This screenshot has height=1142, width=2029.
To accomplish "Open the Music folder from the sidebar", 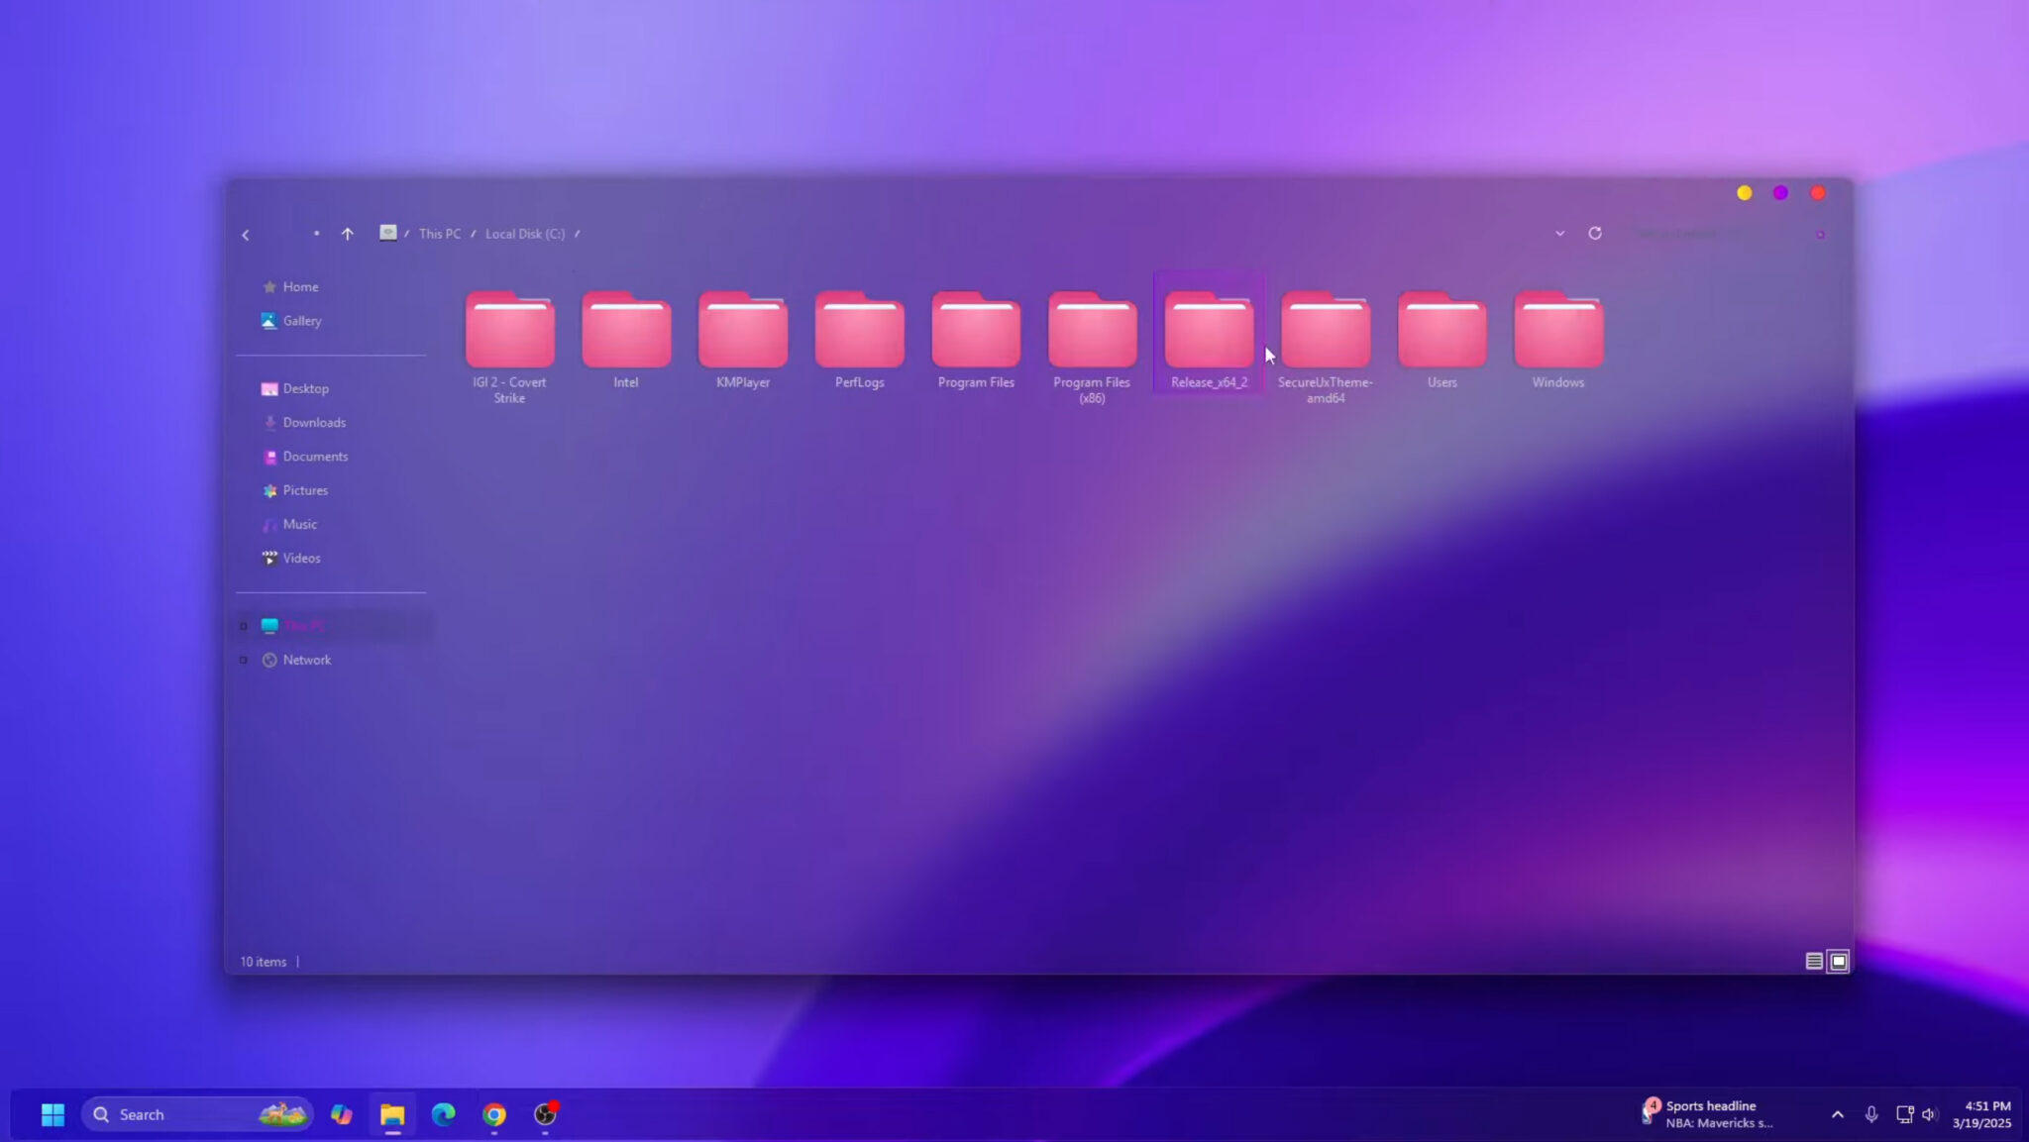I will tap(300, 524).
